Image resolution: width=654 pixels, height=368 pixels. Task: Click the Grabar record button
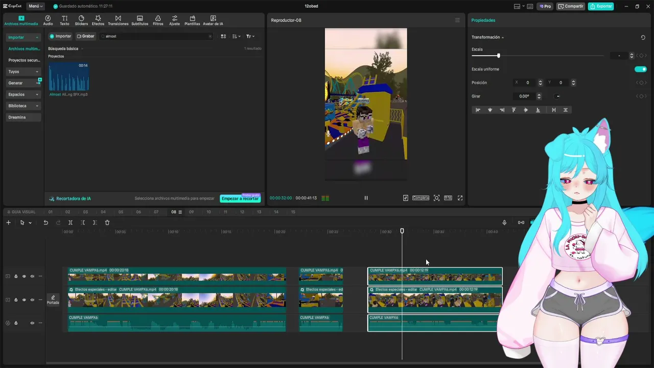tap(86, 36)
